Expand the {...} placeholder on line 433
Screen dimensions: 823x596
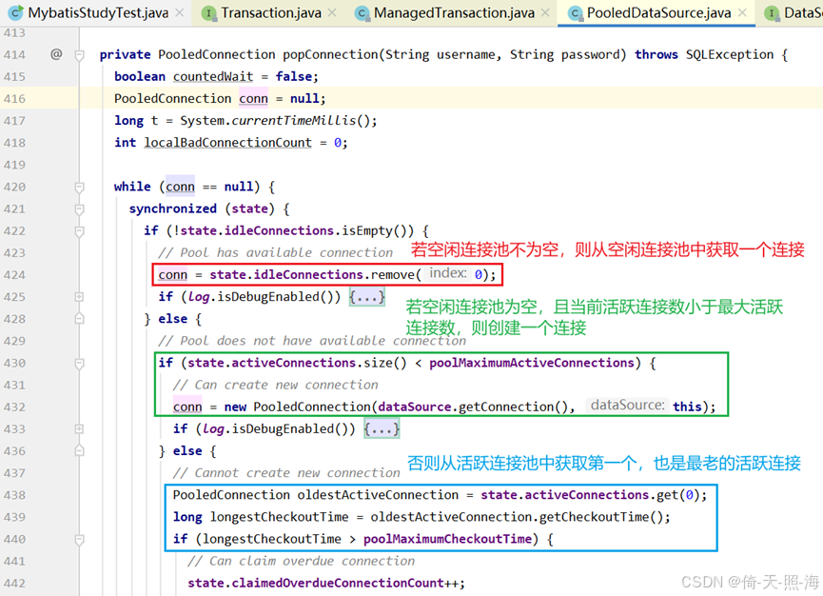pyautogui.click(x=382, y=429)
